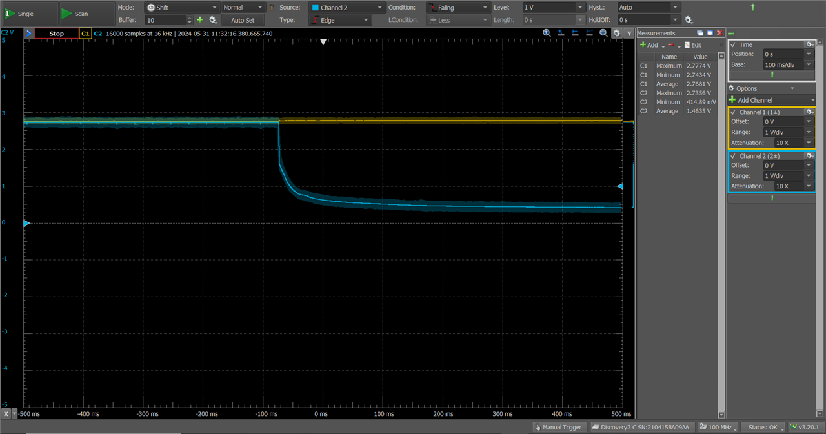Click the zoom-in magnifier above the plot
Screen dimensions: 826x434
(x=547, y=33)
